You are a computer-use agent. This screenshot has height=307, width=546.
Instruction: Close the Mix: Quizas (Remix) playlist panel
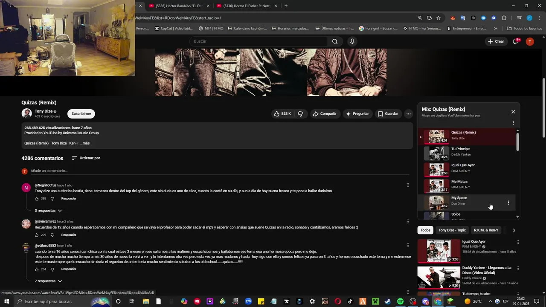513,112
